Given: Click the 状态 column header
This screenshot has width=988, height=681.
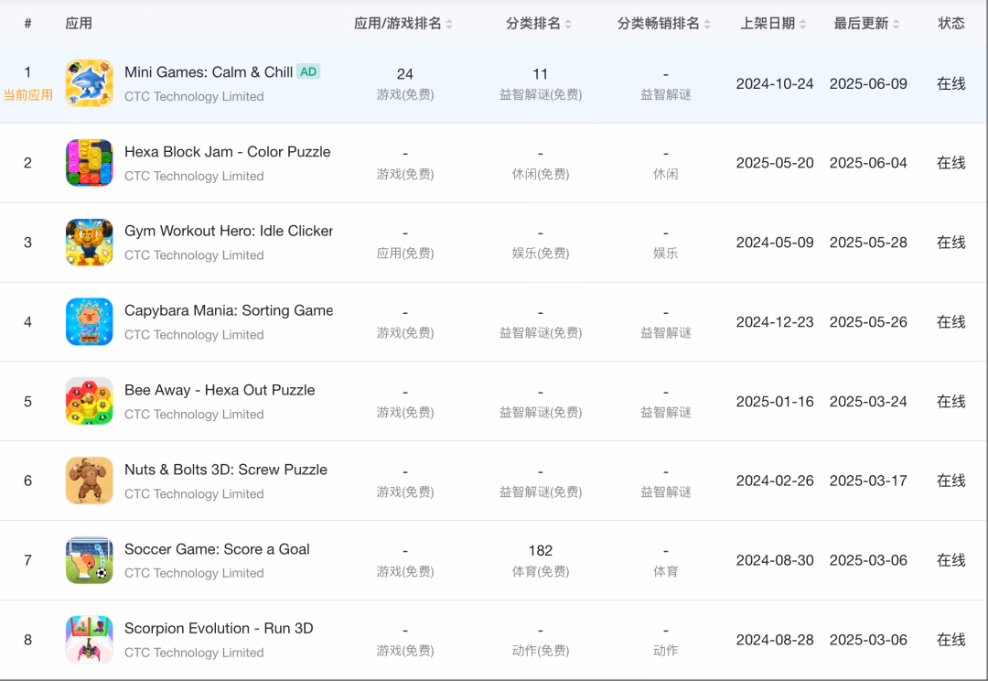Looking at the screenshot, I should pos(950,23).
